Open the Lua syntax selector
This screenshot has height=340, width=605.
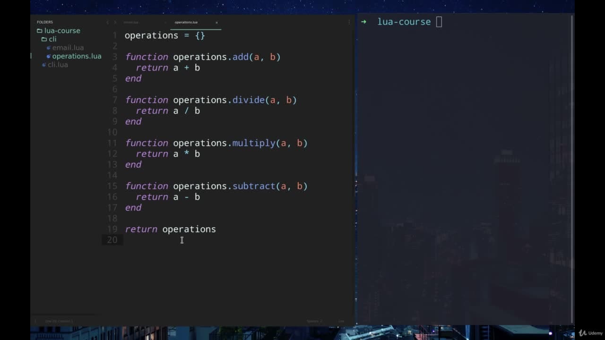click(x=341, y=321)
